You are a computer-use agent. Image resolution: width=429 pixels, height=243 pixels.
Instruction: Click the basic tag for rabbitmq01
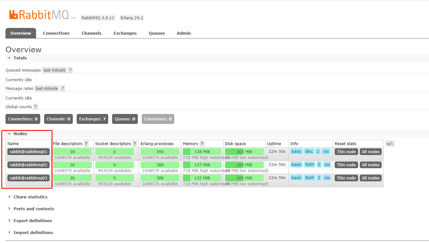coord(297,152)
